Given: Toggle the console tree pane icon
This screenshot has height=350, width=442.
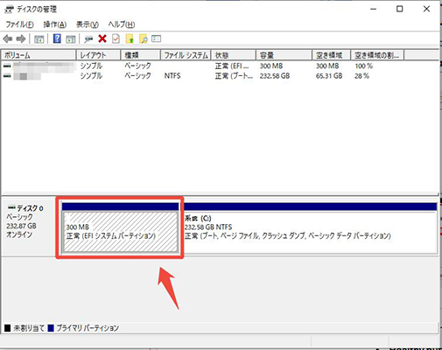Looking at the screenshot, I should [x=39, y=38].
